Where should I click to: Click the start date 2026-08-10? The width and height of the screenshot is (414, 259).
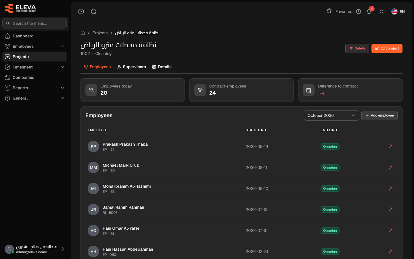coord(257,188)
